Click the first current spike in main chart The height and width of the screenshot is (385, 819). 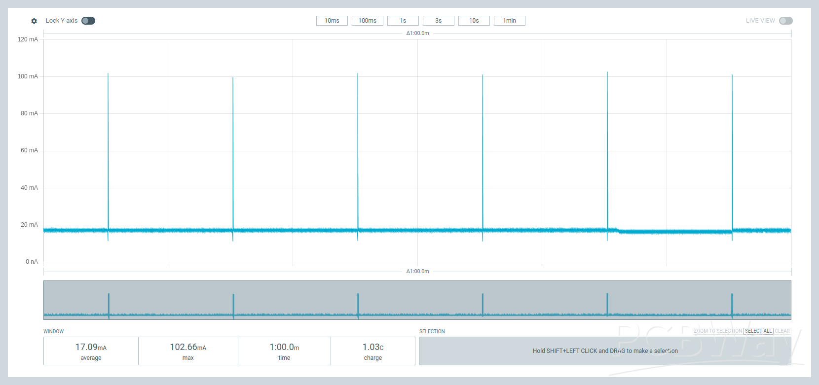(x=108, y=148)
